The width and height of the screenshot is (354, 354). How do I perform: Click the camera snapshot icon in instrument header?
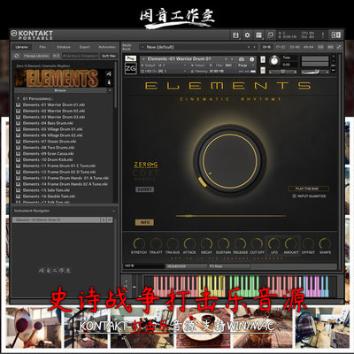tap(242, 59)
